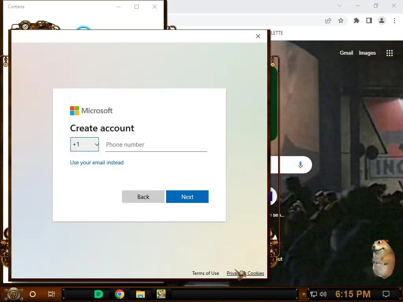
Task: Toggle Chrome side panel icon
Action: pyautogui.click(x=369, y=20)
